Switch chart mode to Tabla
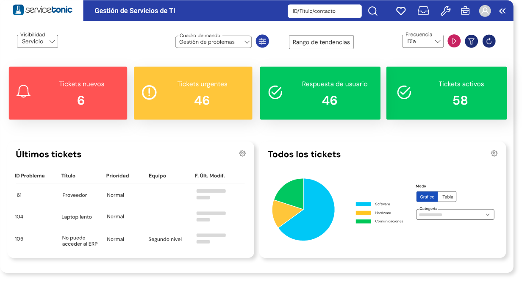The height and width of the screenshot is (285, 522). click(x=447, y=196)
